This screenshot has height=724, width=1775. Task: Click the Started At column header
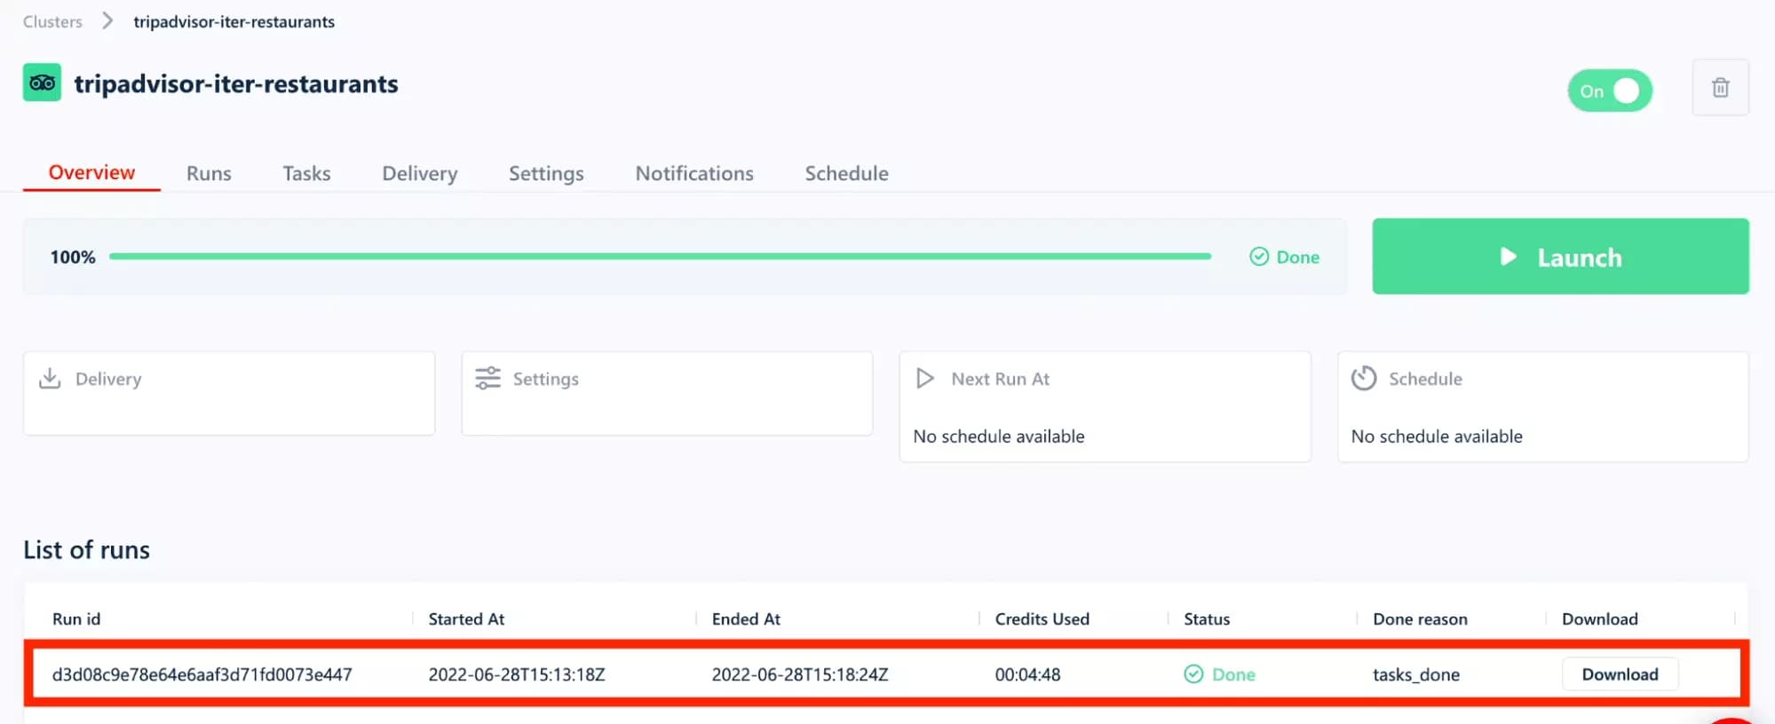coord(466,619)
